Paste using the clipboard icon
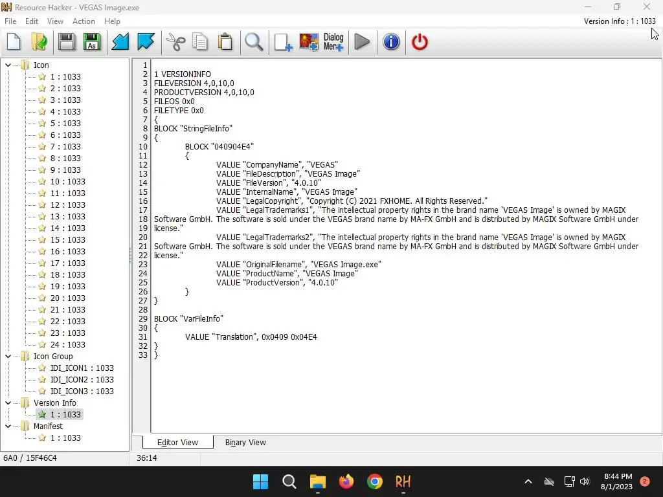 click(x=225, y=42)
